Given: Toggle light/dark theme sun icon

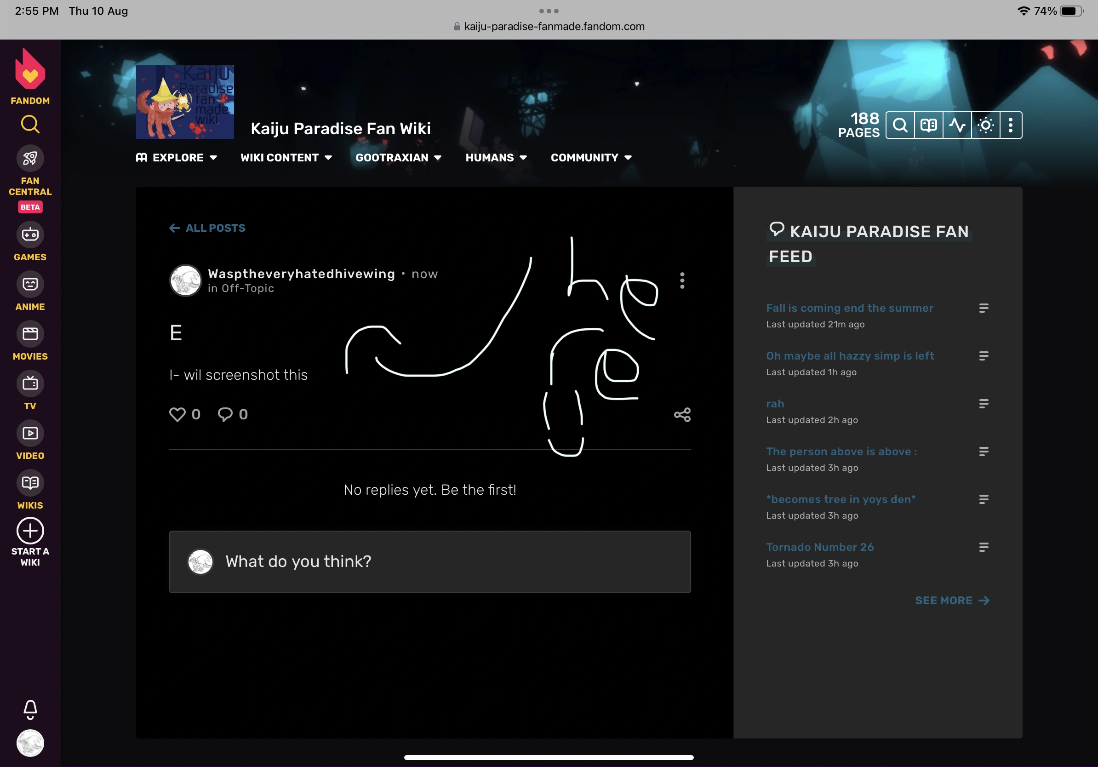Looking at the screenshot, I should click(x=985, y=125).
